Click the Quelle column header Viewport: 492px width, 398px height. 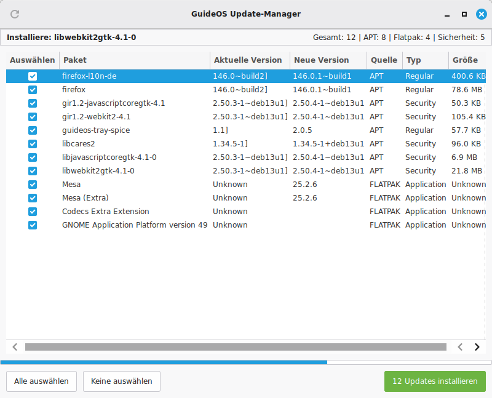[x=384, y=60]
